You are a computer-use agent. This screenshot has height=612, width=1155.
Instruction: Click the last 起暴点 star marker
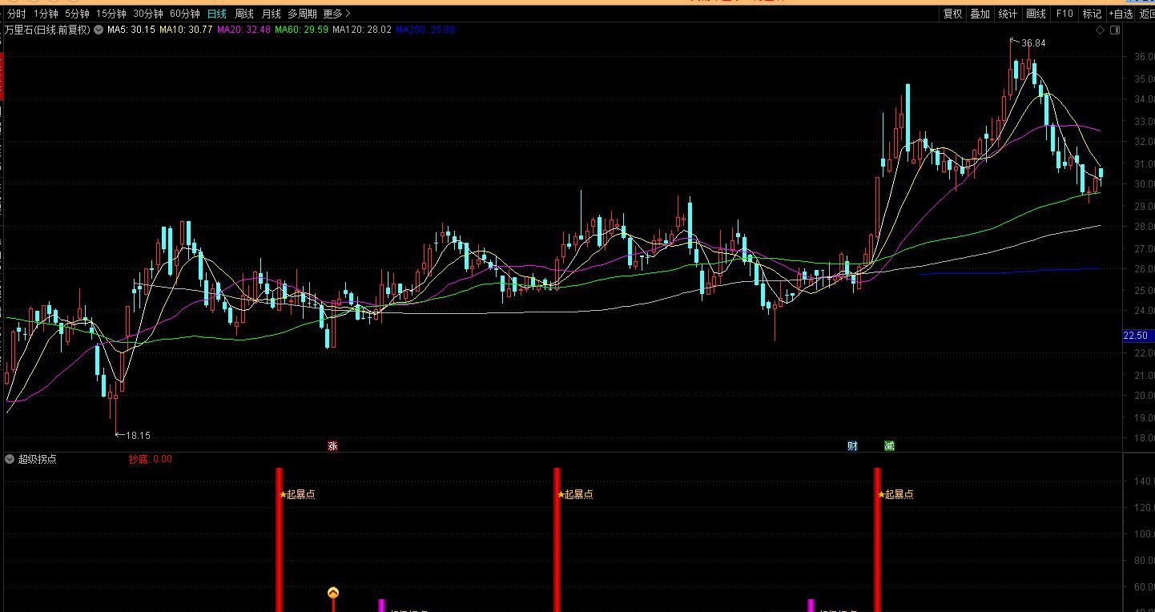(x=881, y=494)
